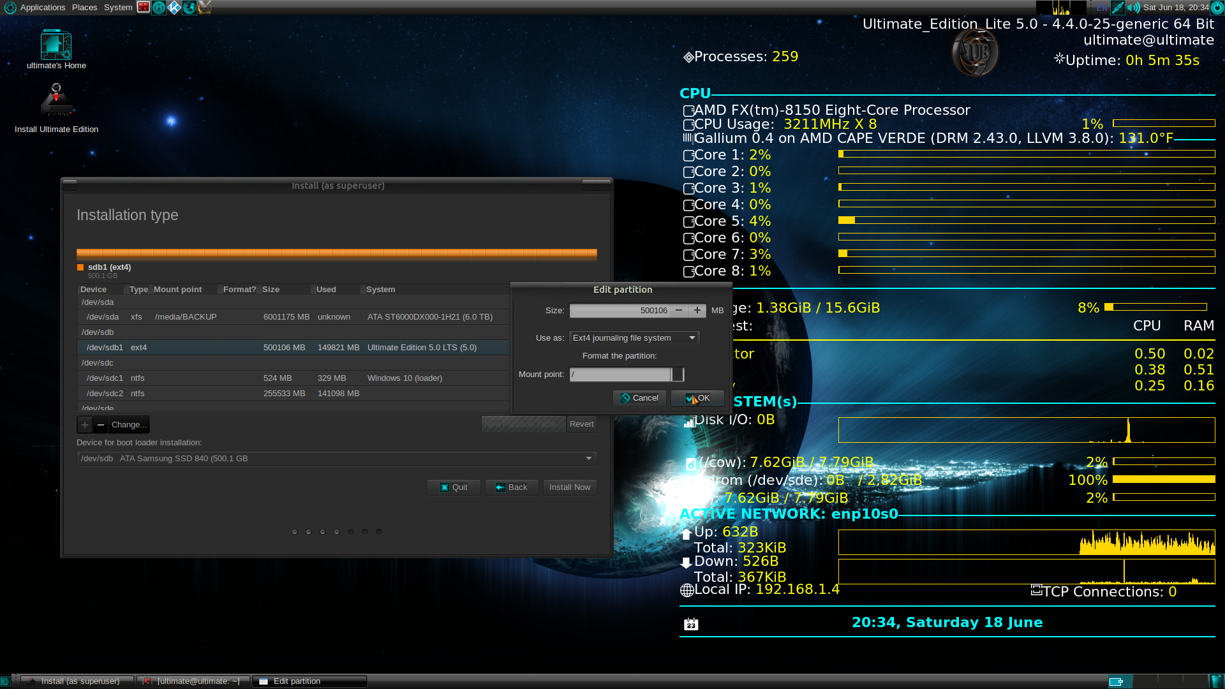Image resolution: width=1225 pixels, height=689 pixels.
Task: Quit the installer
Action: (x=454, y=487)
